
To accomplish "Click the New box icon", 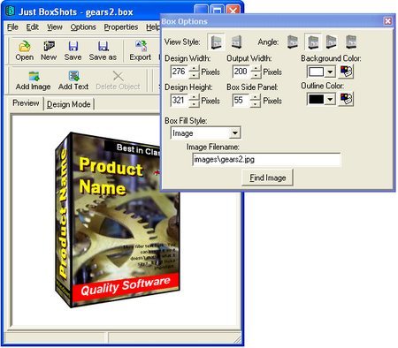I will click(49, 46).
